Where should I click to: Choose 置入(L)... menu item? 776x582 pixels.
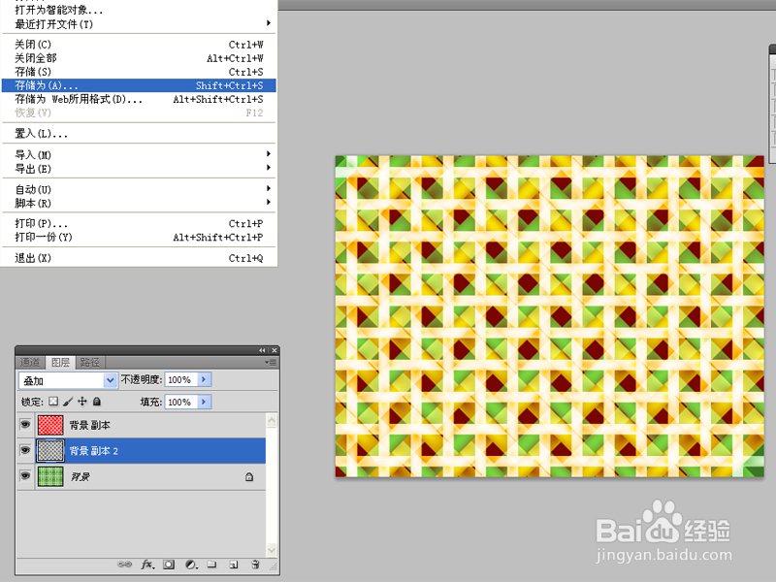(x=139, y=133)
